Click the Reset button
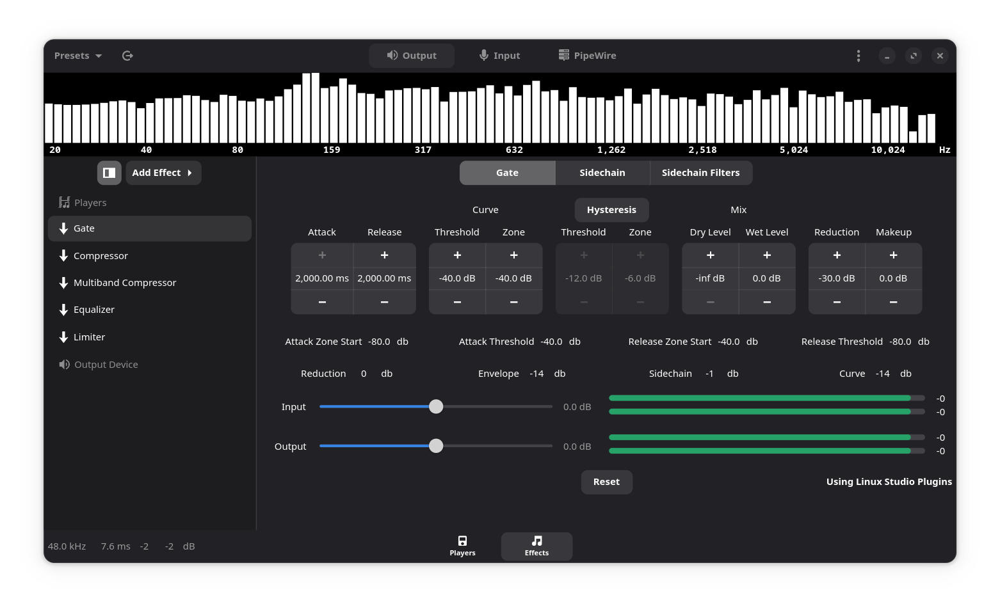 tap(606, 482)
